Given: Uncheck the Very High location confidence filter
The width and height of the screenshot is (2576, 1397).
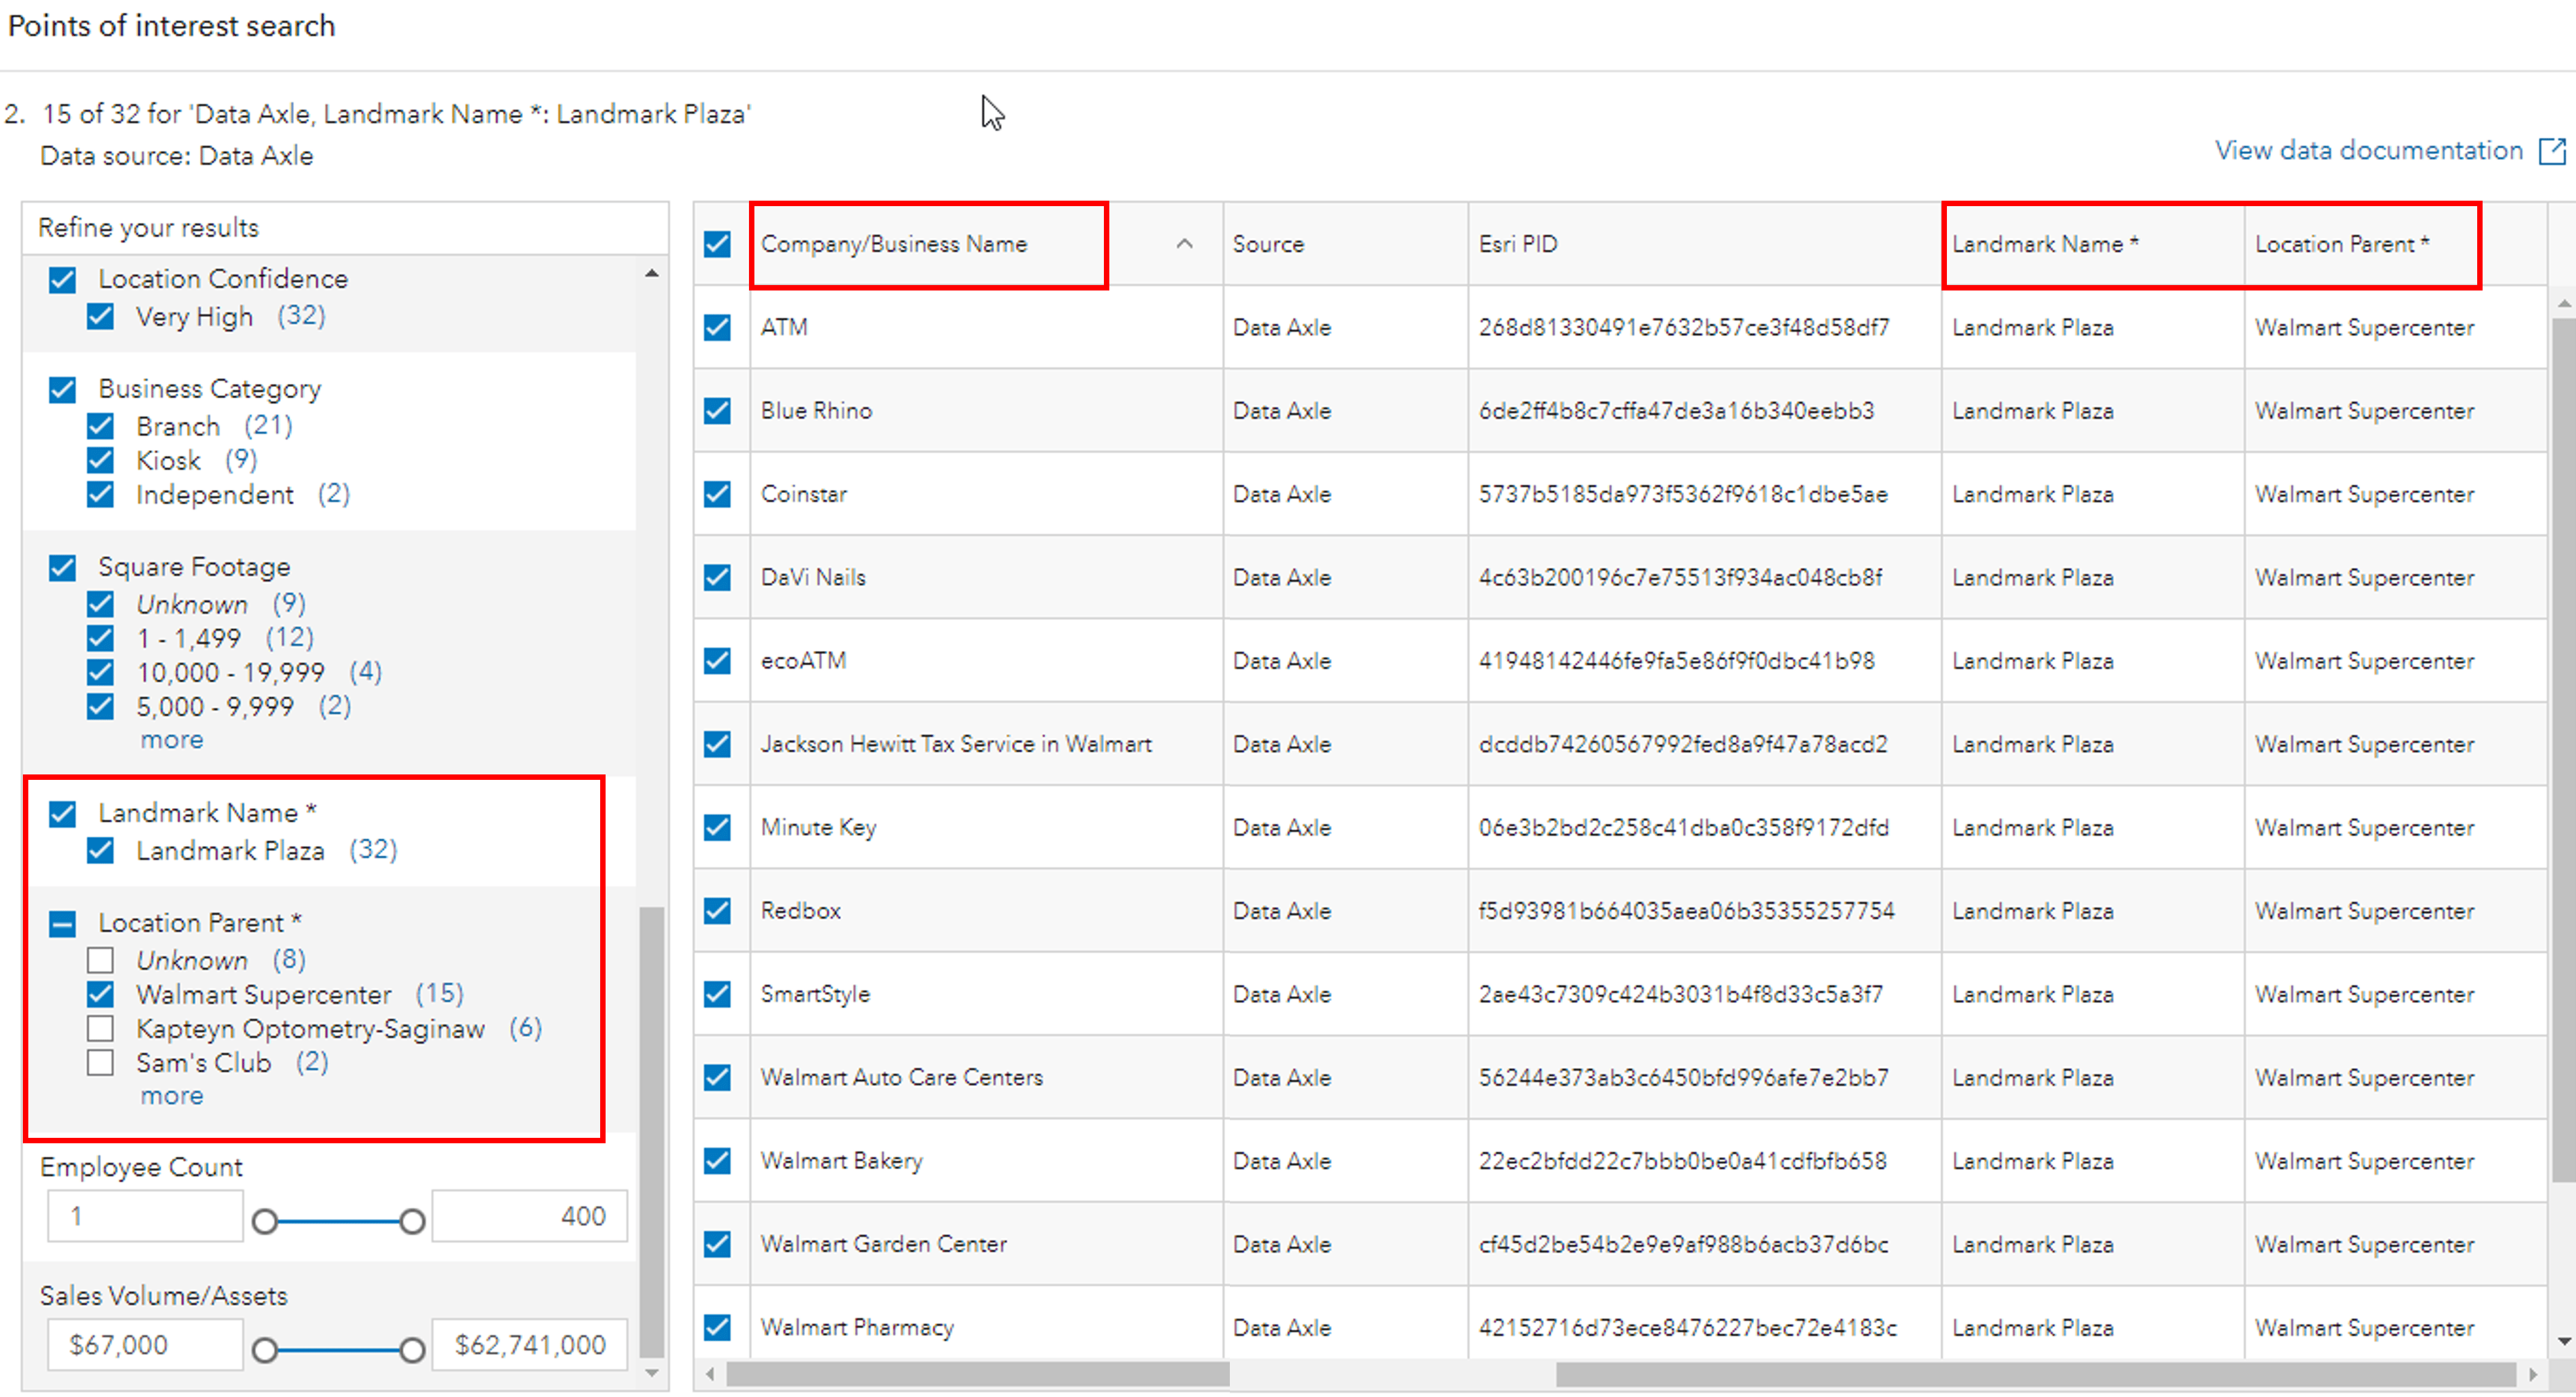Looking at the screenshot, I should coord(100,316).
